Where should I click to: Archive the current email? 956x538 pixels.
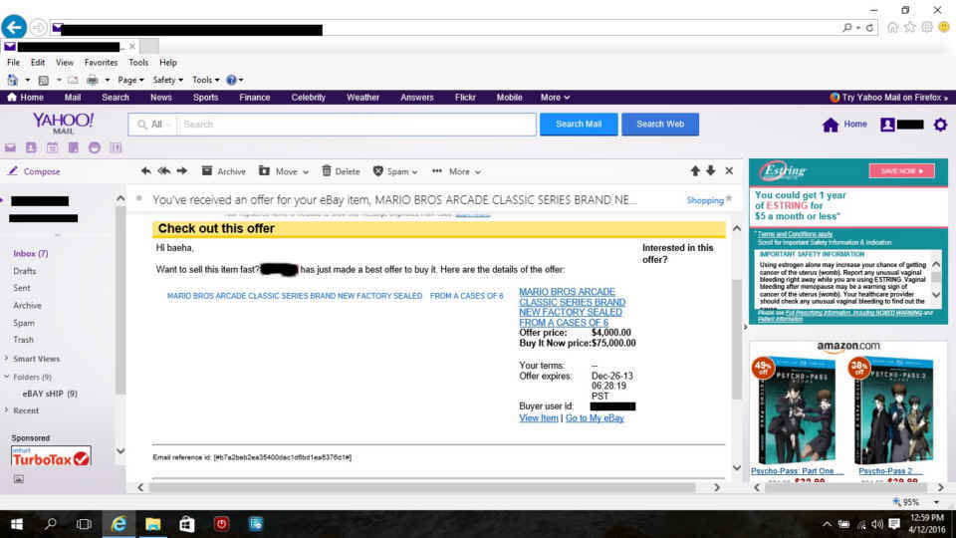[x=224, y=171]
